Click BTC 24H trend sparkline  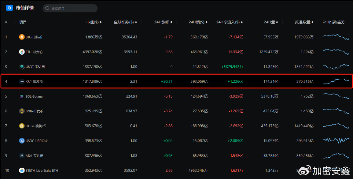[x=336, y=37]
